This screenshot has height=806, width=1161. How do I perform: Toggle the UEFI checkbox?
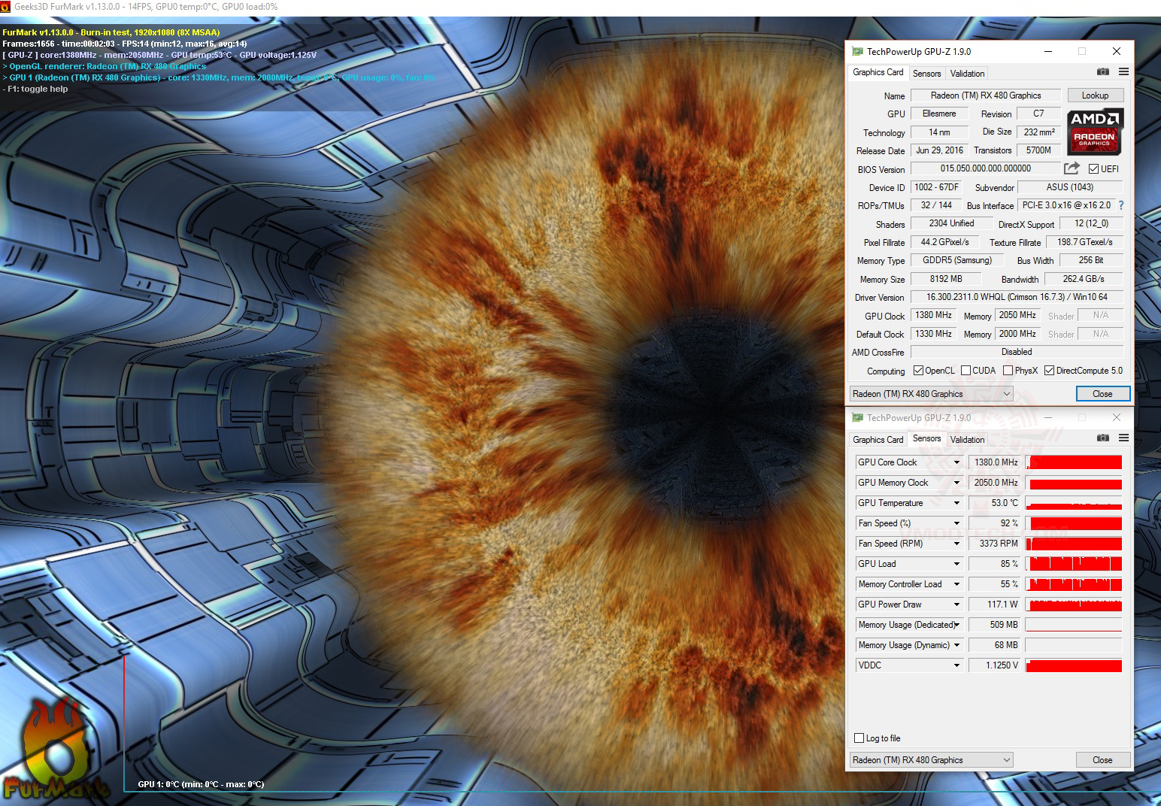(1093, 169)
